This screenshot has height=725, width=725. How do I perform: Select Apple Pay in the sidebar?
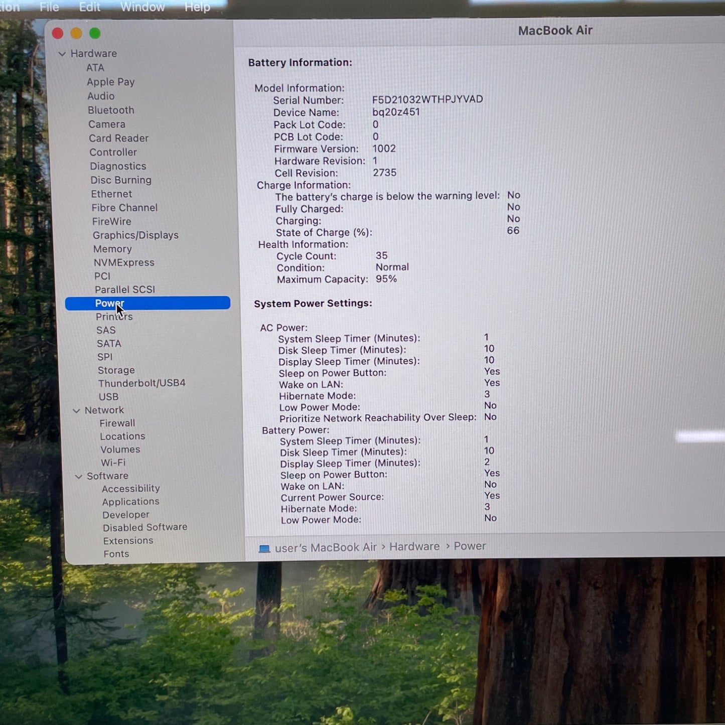pos(111,82)
